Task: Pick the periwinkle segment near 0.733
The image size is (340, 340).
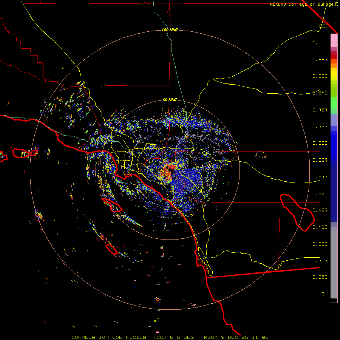Action: point(334,120)
